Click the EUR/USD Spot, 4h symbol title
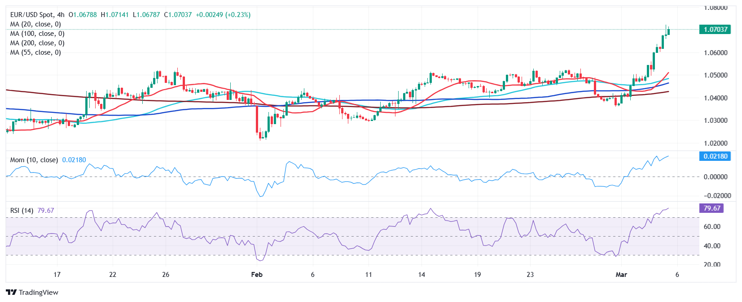The image size is (742, 302). pos(37,15)
